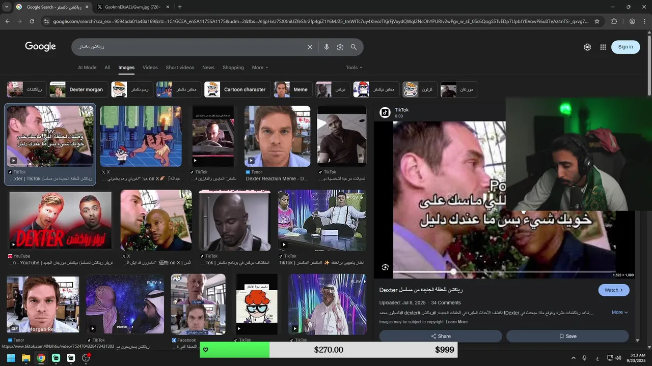The image size is (652, 366).
Task: Click the Sign in button
Action: pyautogui.click(x=626, y=47)
